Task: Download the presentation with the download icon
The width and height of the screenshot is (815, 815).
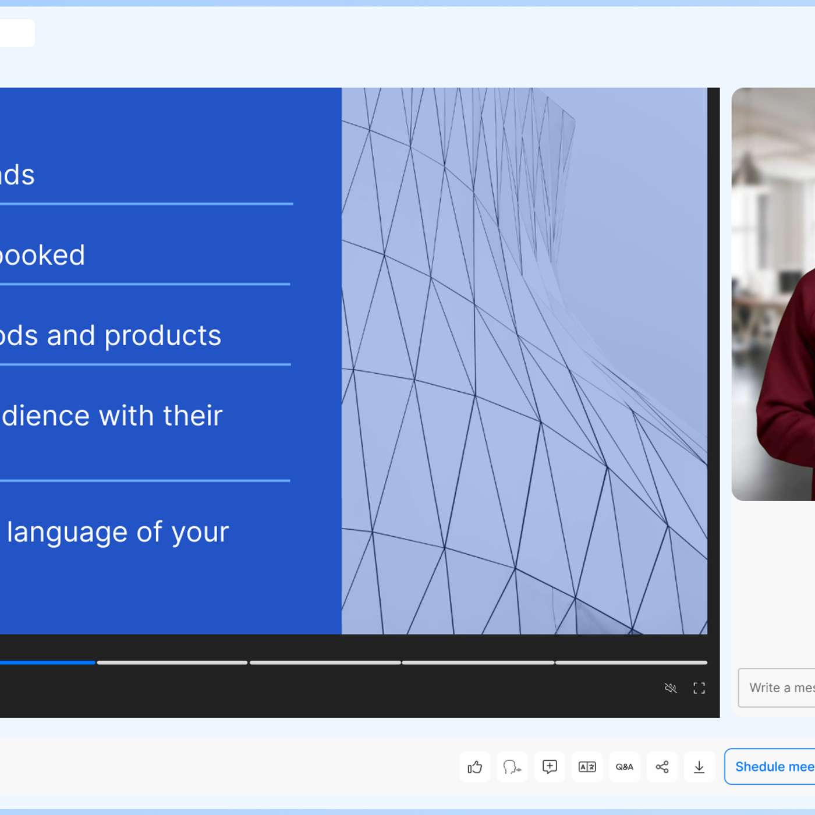Action: tap(699, 767)
